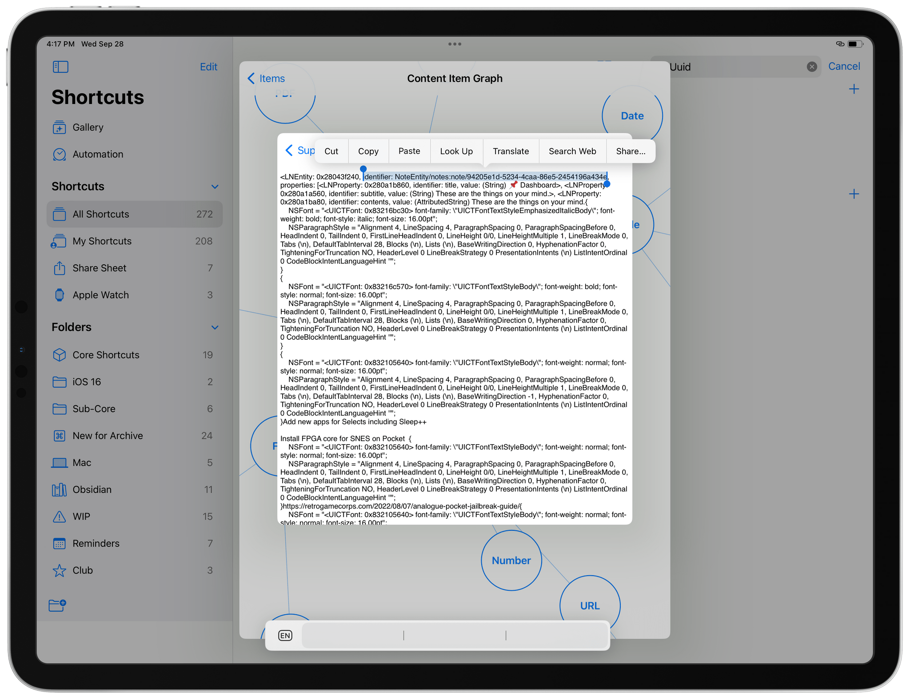Choose Cut from the edit menu
Viewport: 910px width, 700px height.
pos(331,151)
